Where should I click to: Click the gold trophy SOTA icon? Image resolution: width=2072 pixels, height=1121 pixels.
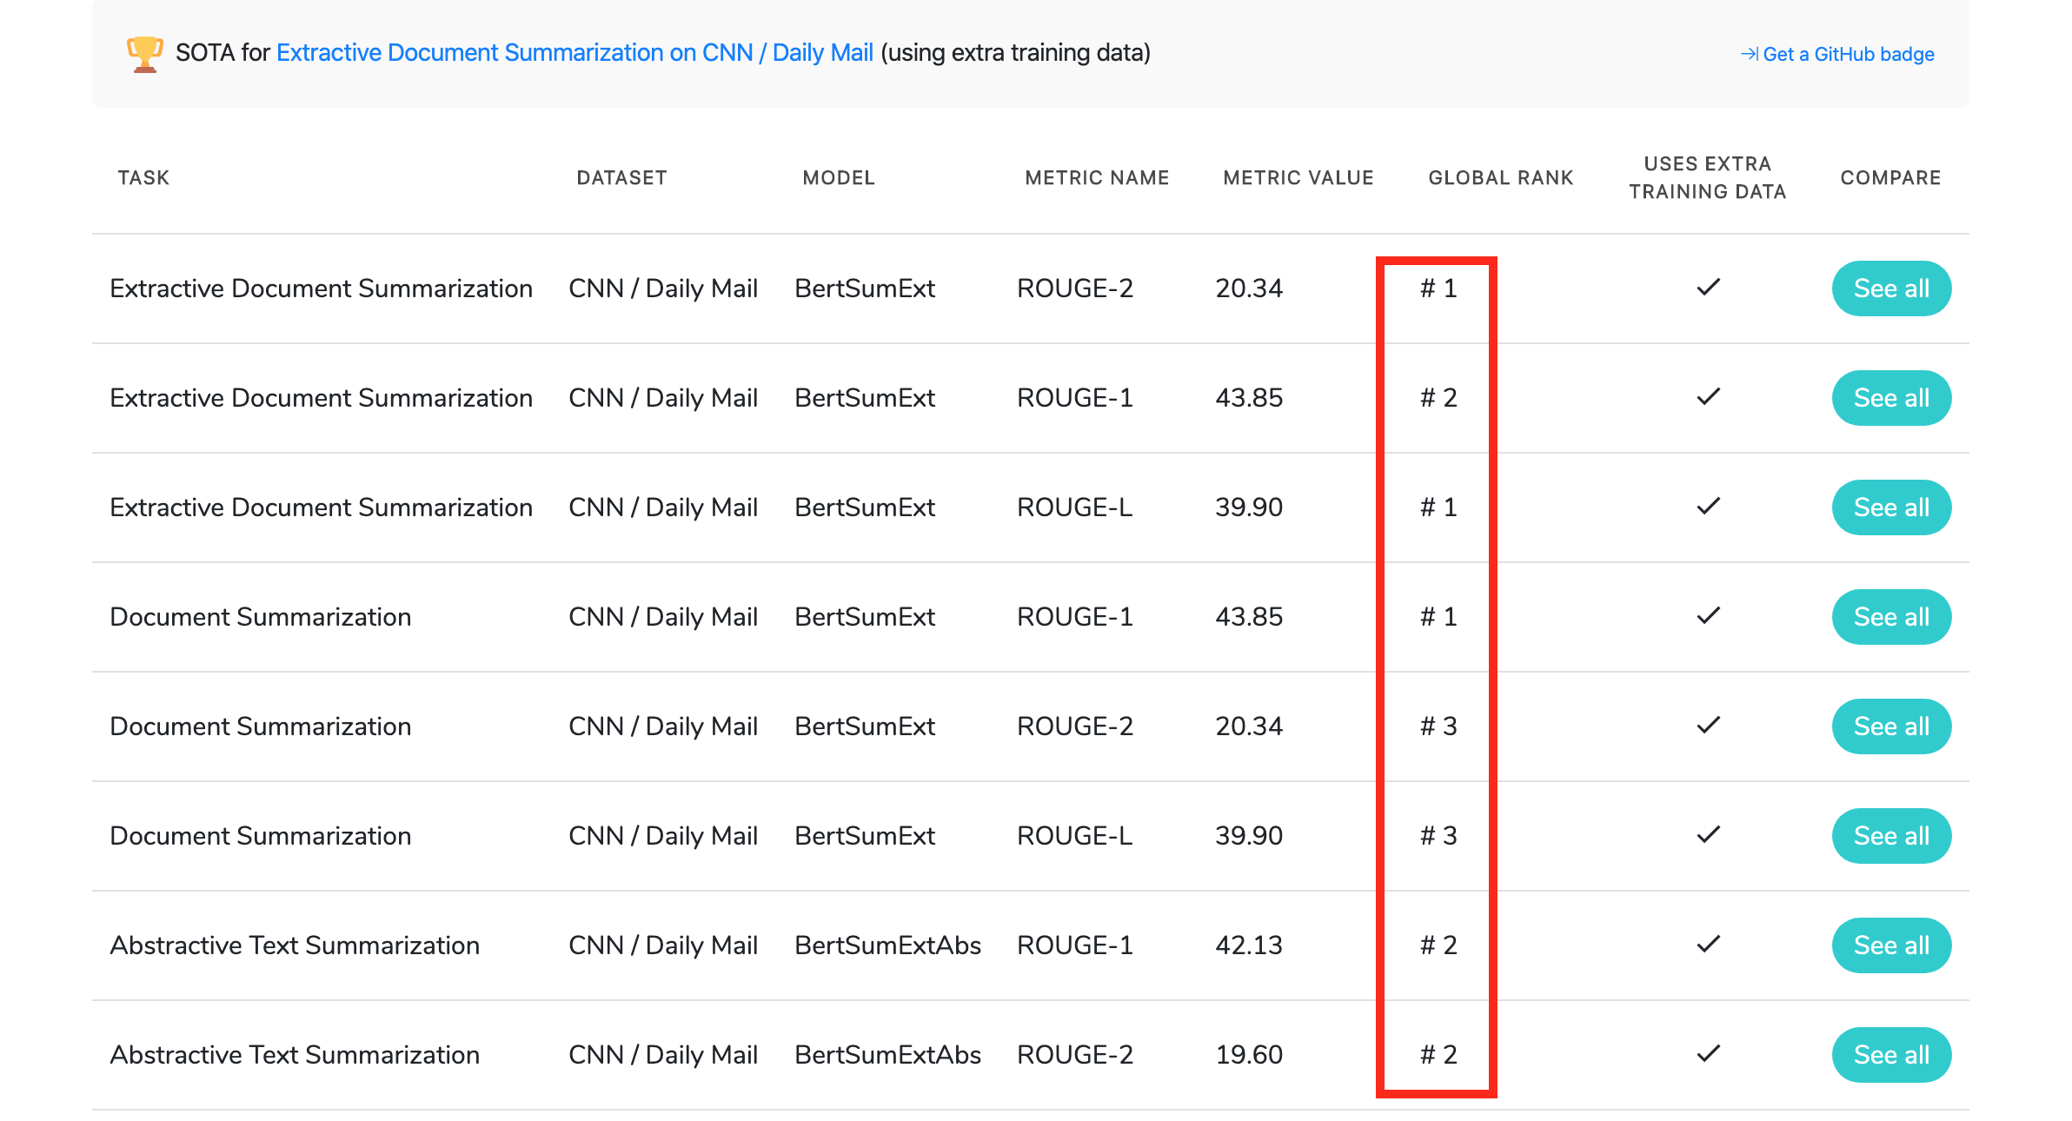(144, 54)
